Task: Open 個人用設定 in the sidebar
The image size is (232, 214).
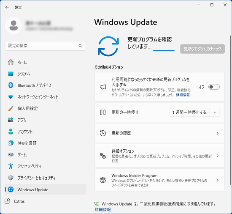Action: pyautogui.click(x=45, y=108)
